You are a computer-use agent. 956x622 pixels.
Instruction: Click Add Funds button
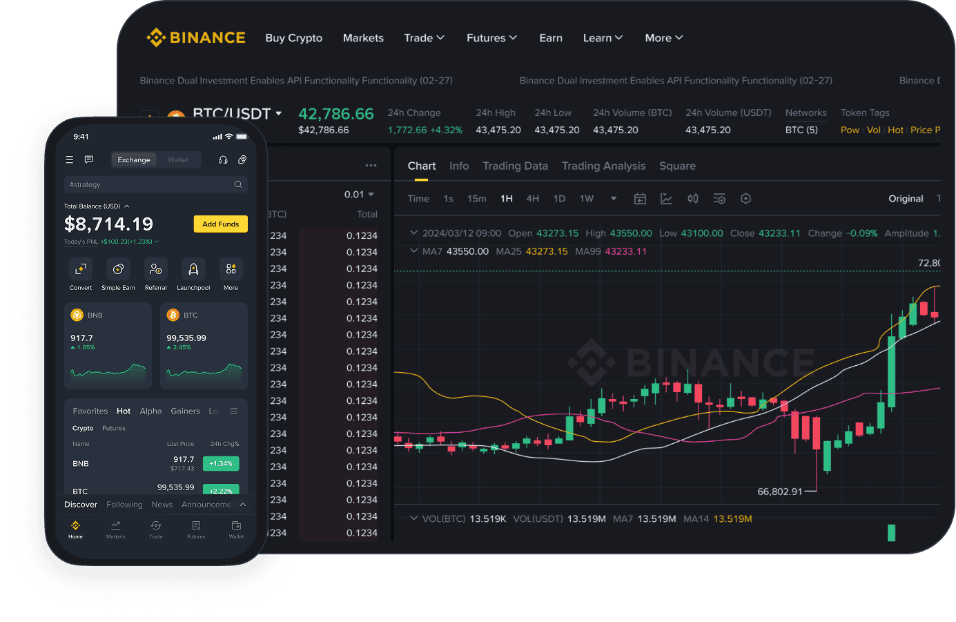pos(221,224)
